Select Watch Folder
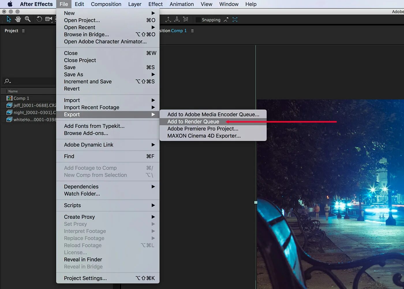 (x=108, y=194)
